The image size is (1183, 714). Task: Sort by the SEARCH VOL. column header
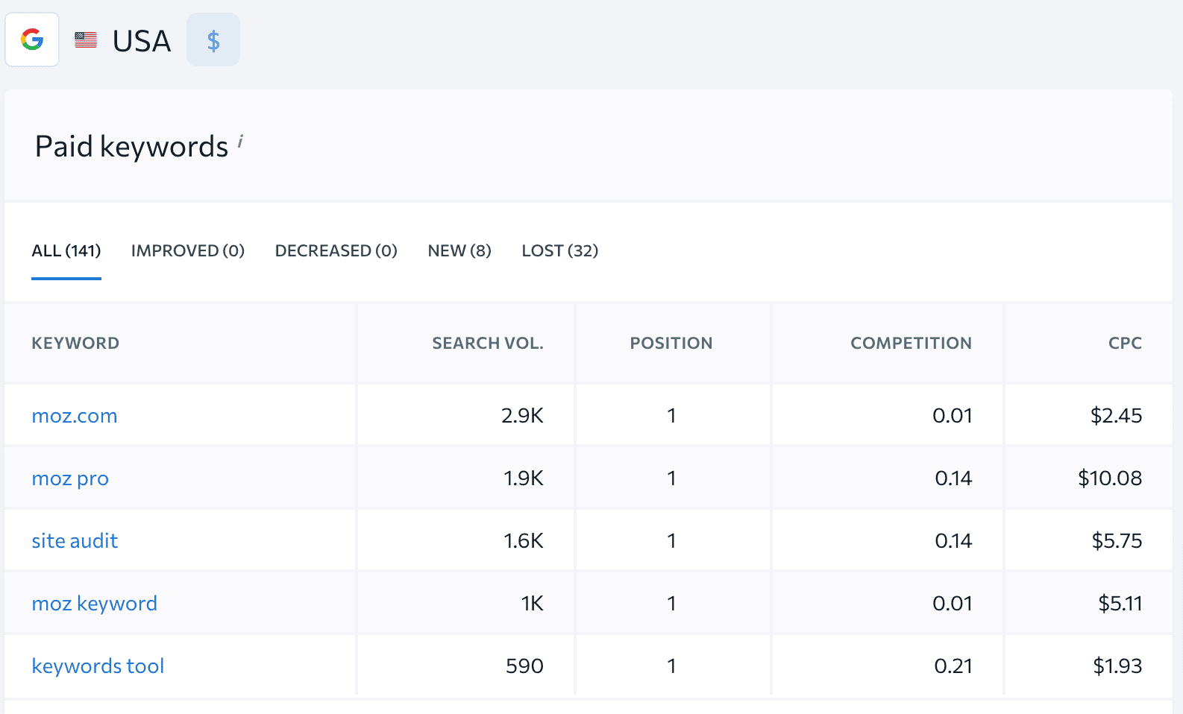pyautogui.click(x=488, y=343)
